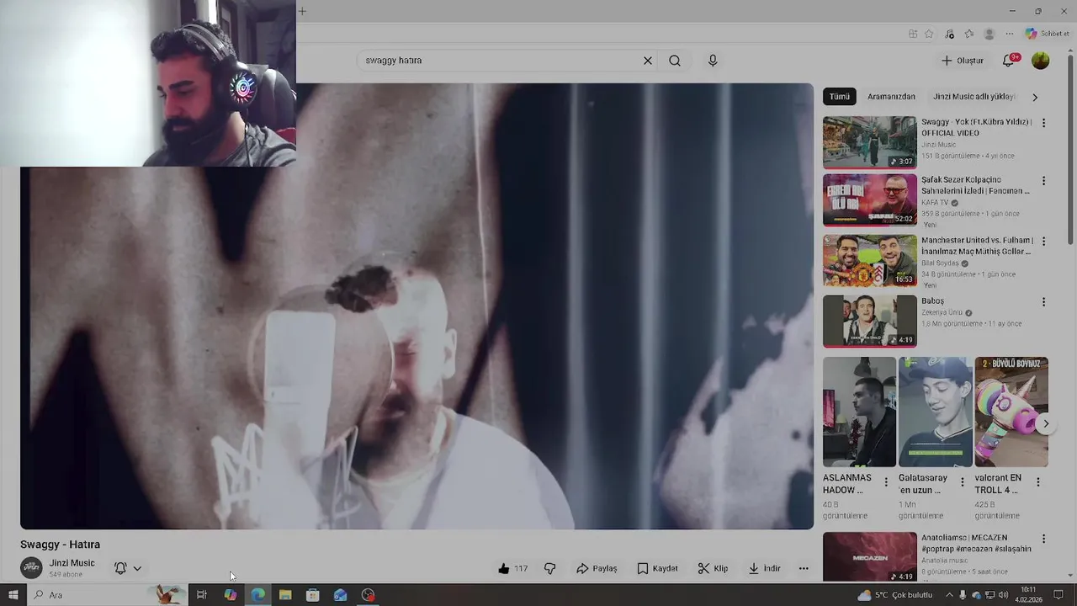Open Copilot Sohbet et button
1077x606 pixels.
point(1047,34)
